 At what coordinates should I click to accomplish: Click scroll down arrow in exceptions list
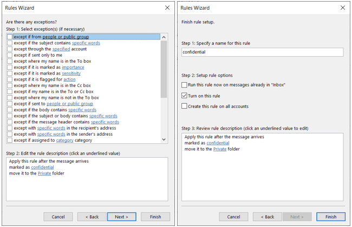(x=164, y=139)
